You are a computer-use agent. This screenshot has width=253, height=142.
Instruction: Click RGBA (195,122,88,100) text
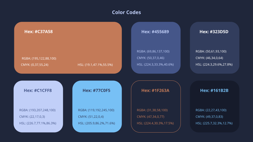pyautogui.click(x=39, y=58)
